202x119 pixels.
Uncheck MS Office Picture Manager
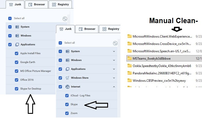tap(17, 71)
